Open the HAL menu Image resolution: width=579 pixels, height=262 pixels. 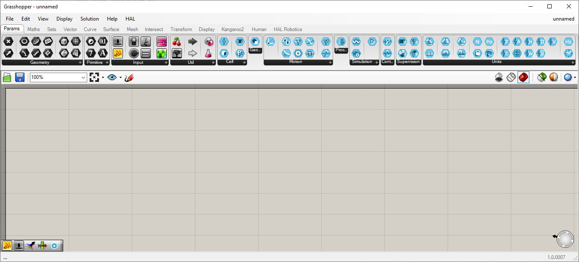[x=130, y=19]
